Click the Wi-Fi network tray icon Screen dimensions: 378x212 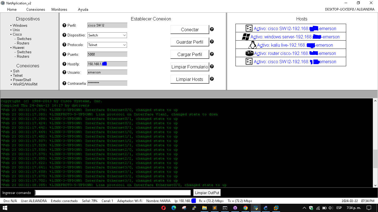pyautogui.click(x=318, y=208)
